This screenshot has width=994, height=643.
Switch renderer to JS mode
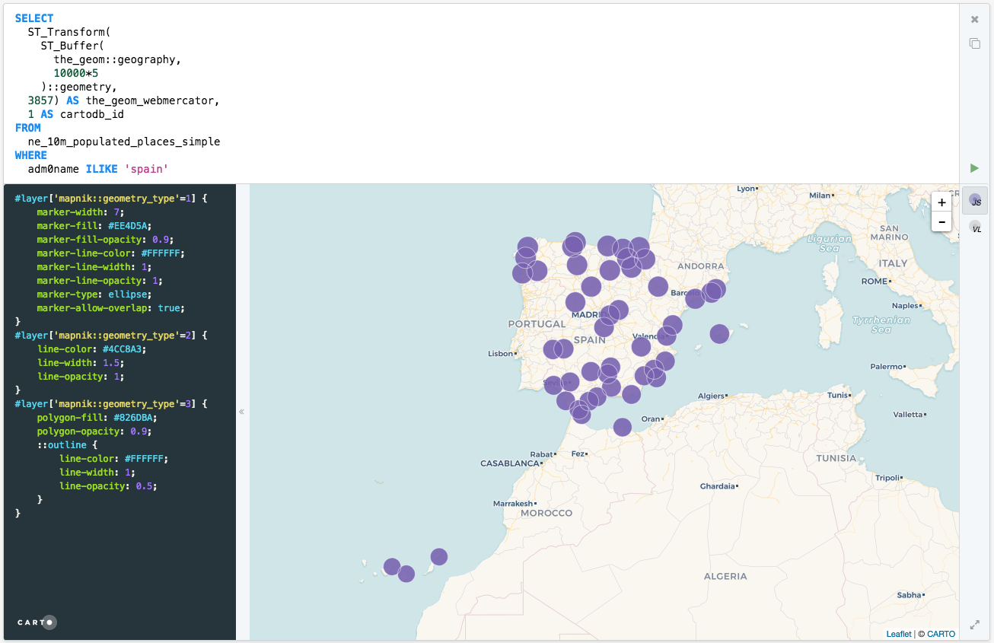coord(975,200)
